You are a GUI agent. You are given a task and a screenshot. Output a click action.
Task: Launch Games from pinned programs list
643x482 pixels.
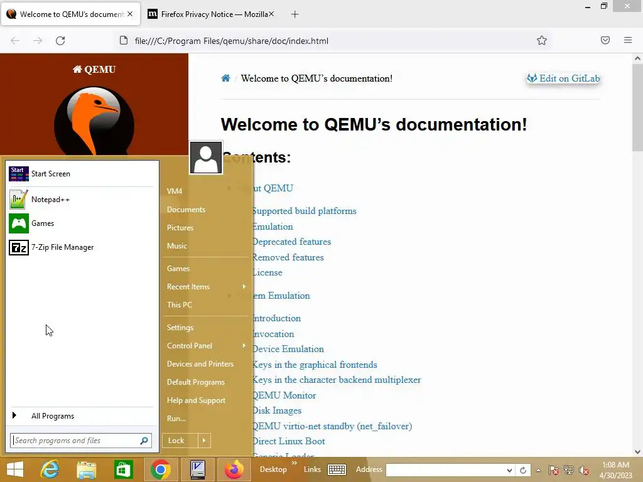coord(81,223)
